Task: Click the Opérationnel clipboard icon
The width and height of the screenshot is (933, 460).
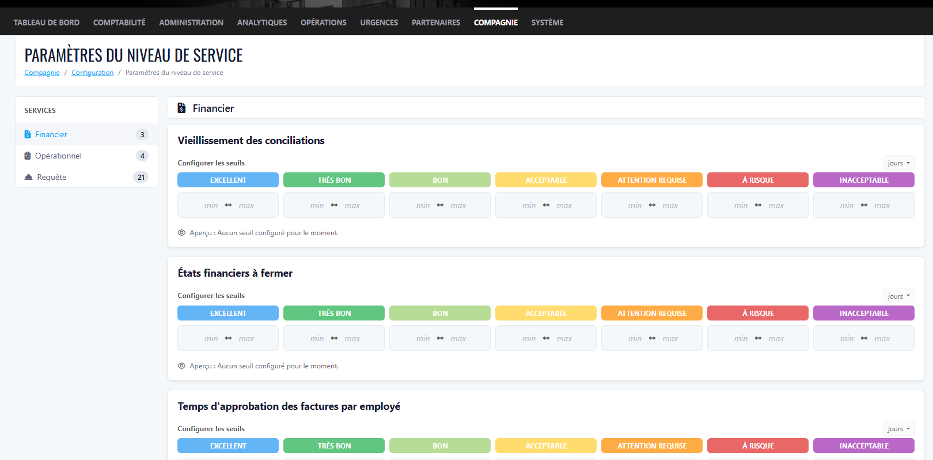Action: (x=28, y=156)
